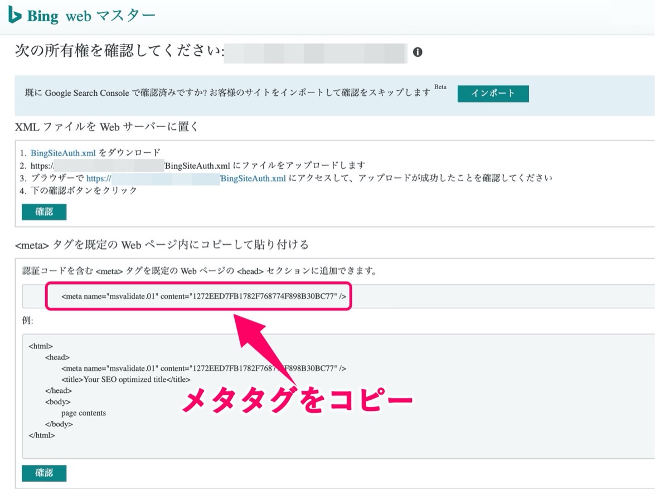Click the 'Beta' superscript label

pyautogui.click(x=440, y=87)
